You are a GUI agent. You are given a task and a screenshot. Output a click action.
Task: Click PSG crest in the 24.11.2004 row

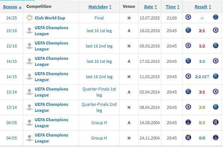tap(215, 137)
